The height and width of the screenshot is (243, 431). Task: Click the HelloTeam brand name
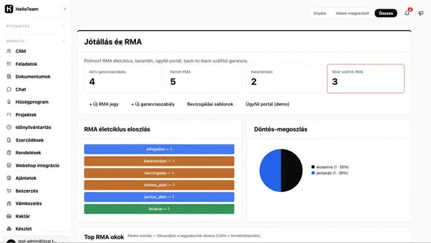(x=27, y=9)
